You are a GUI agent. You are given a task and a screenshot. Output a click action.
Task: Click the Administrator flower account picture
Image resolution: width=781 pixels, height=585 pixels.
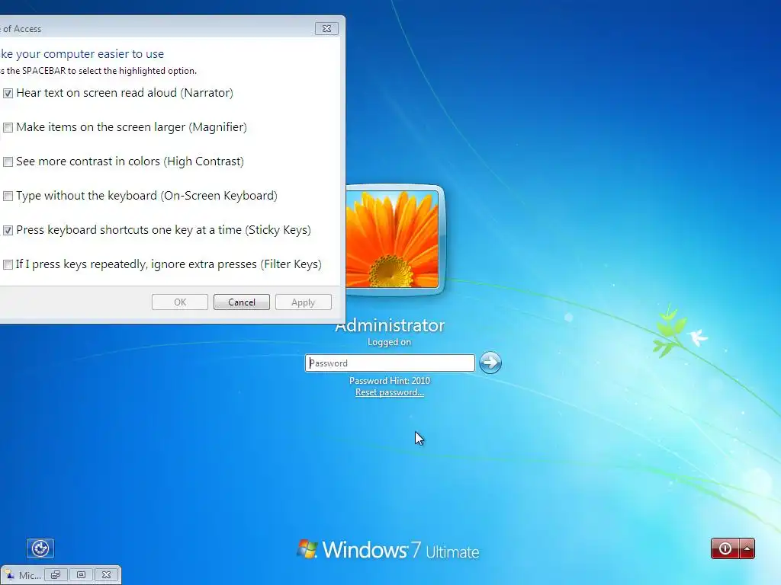(x=393, y=239)
